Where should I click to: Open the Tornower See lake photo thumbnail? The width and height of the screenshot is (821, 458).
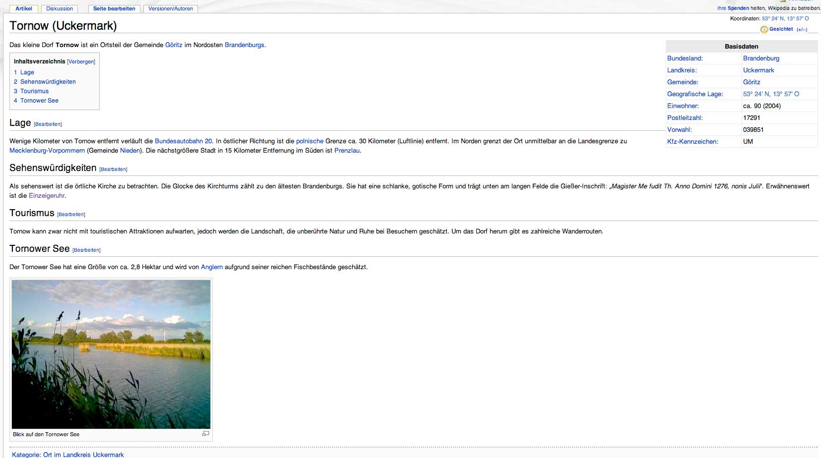(x=111, y=354)
